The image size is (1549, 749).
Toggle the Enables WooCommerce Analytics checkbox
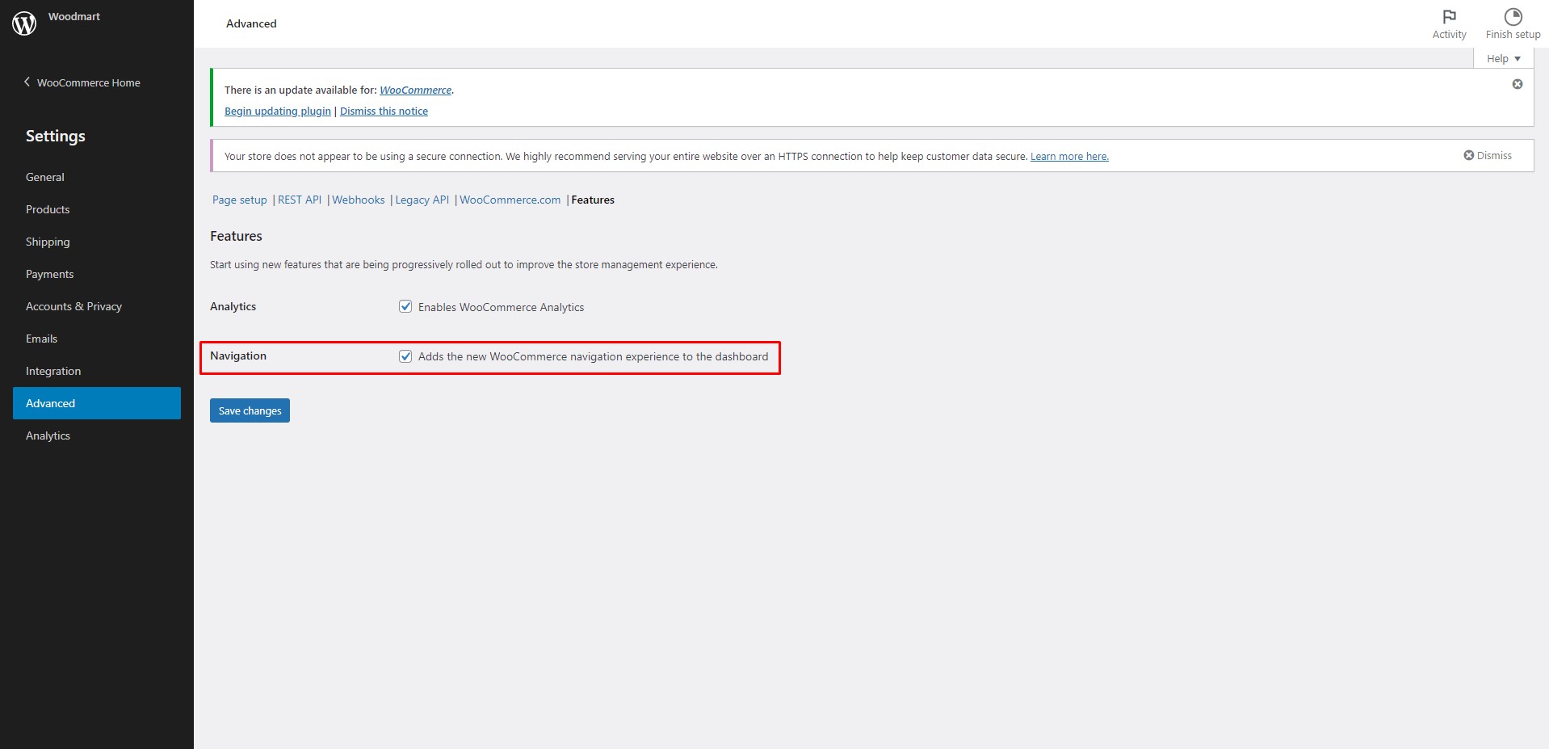[x=405, y=306]
